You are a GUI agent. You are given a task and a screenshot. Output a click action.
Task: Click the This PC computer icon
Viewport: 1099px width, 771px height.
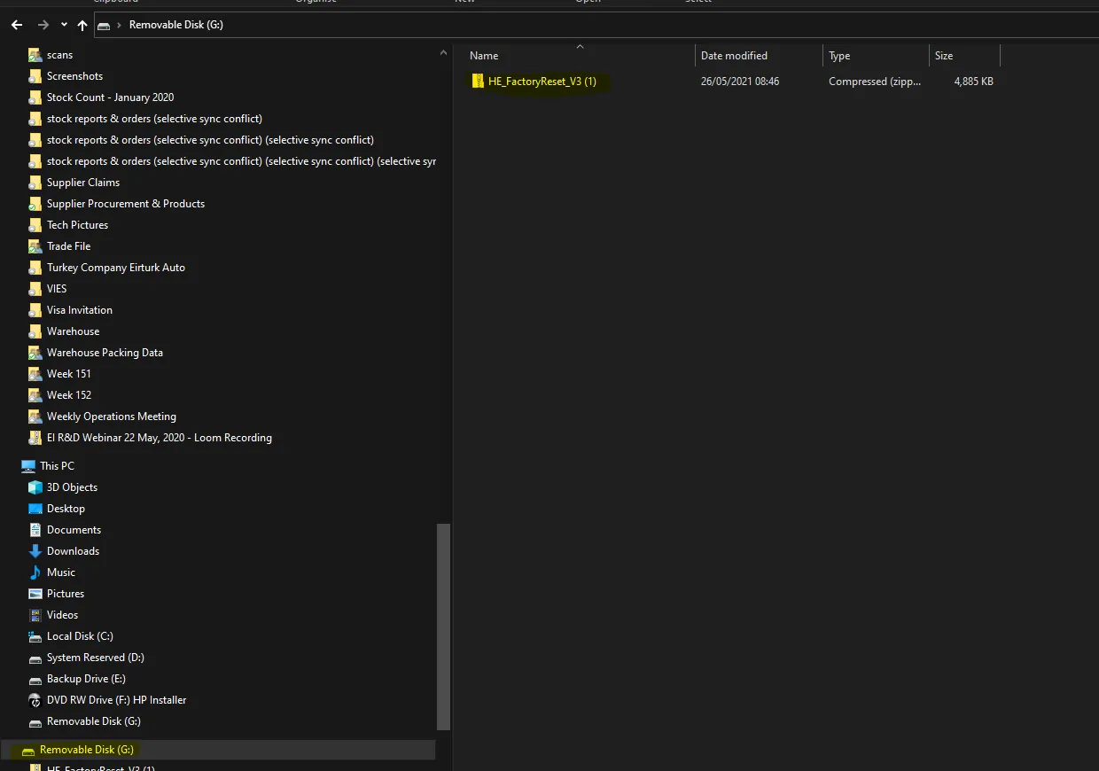[x=28, y=466]
